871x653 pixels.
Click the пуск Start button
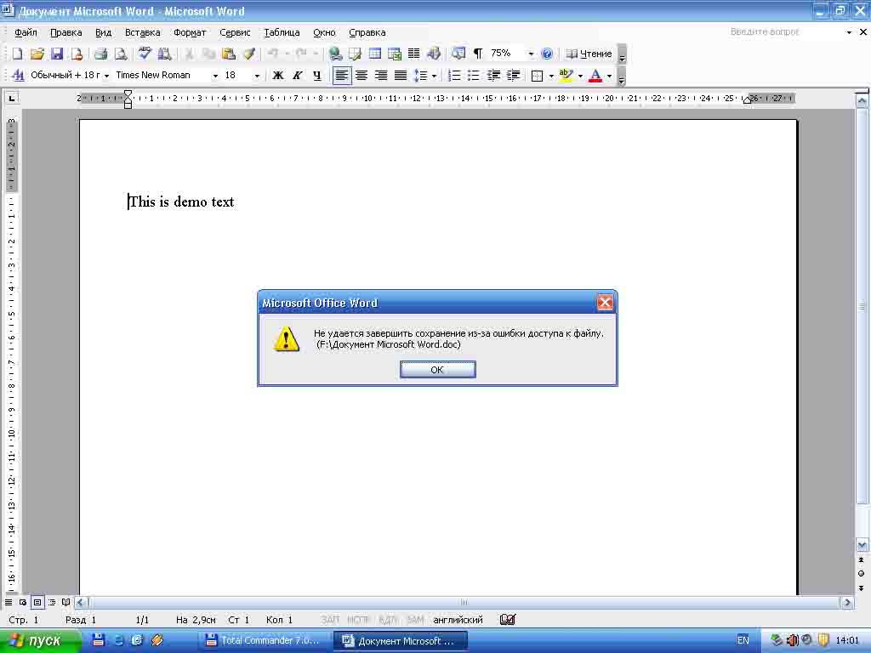click(x=39, y=641)
